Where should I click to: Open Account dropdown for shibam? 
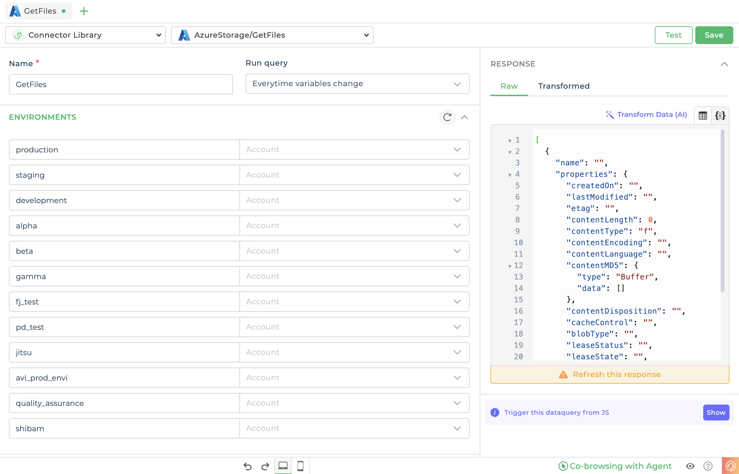[x=354, y=428]
